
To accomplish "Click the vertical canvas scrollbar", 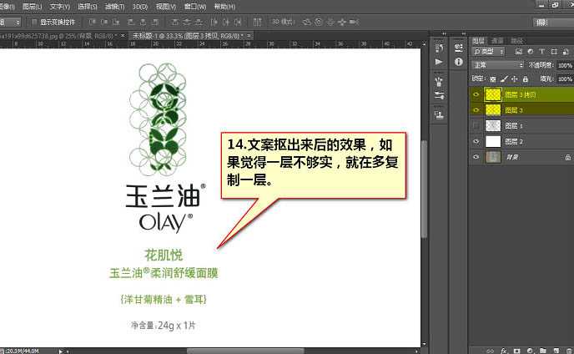I will 424,190.
